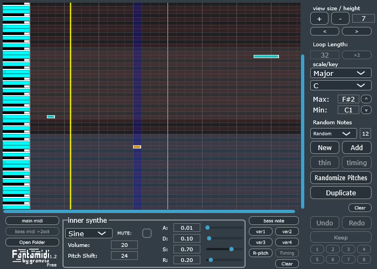This screenshot has width=377, height=269.
Task: Click the New button
Action: 325,147
